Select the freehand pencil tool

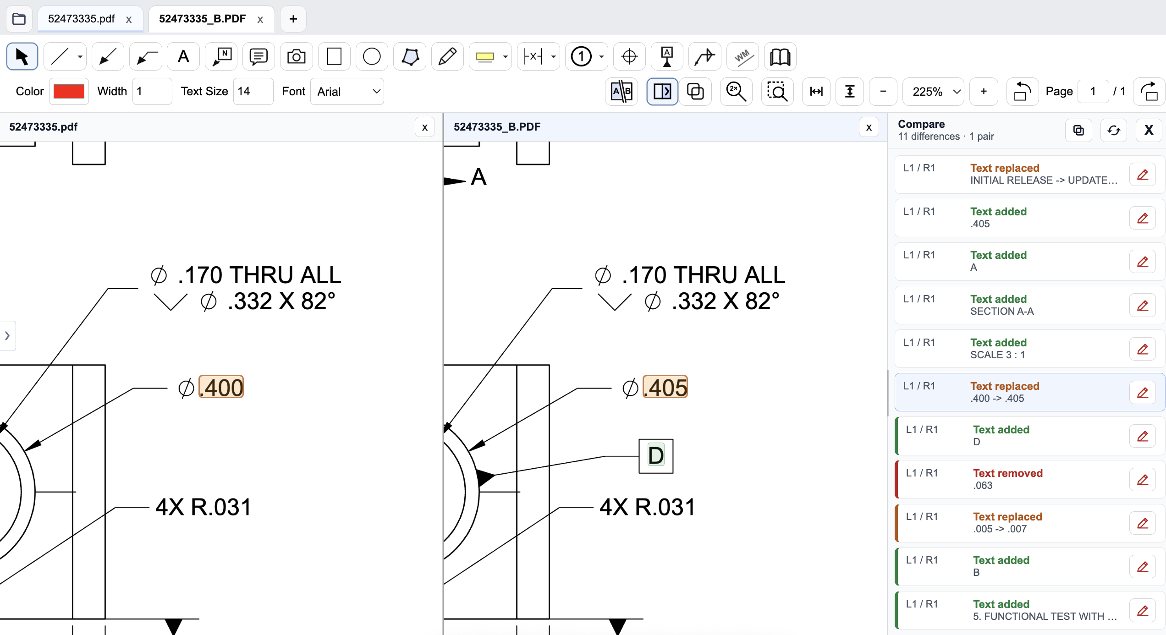click(448, 57)
